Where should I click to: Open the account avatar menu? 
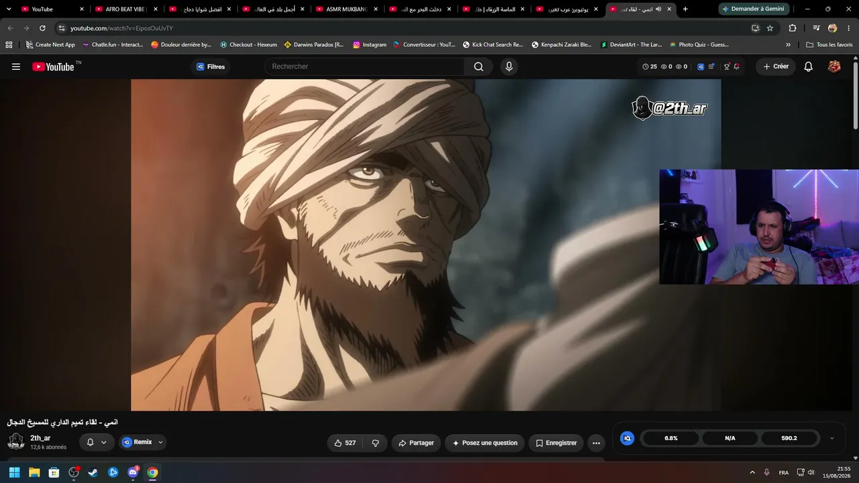(834, 66)
